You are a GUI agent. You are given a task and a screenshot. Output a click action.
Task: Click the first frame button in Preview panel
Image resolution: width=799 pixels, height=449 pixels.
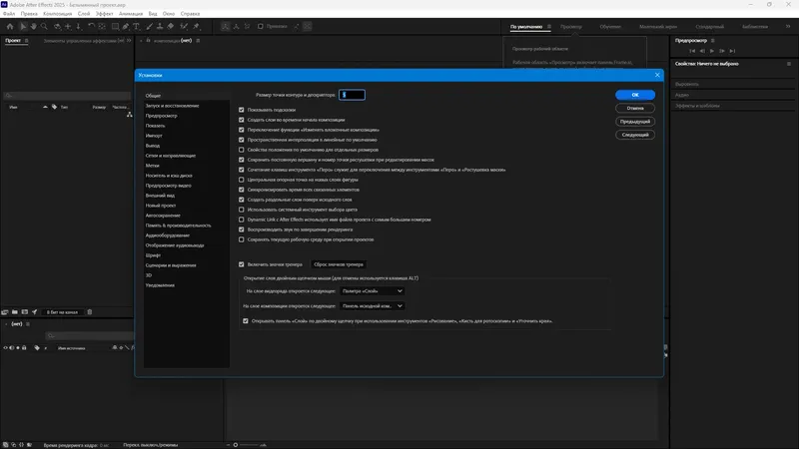coord(692,51)
